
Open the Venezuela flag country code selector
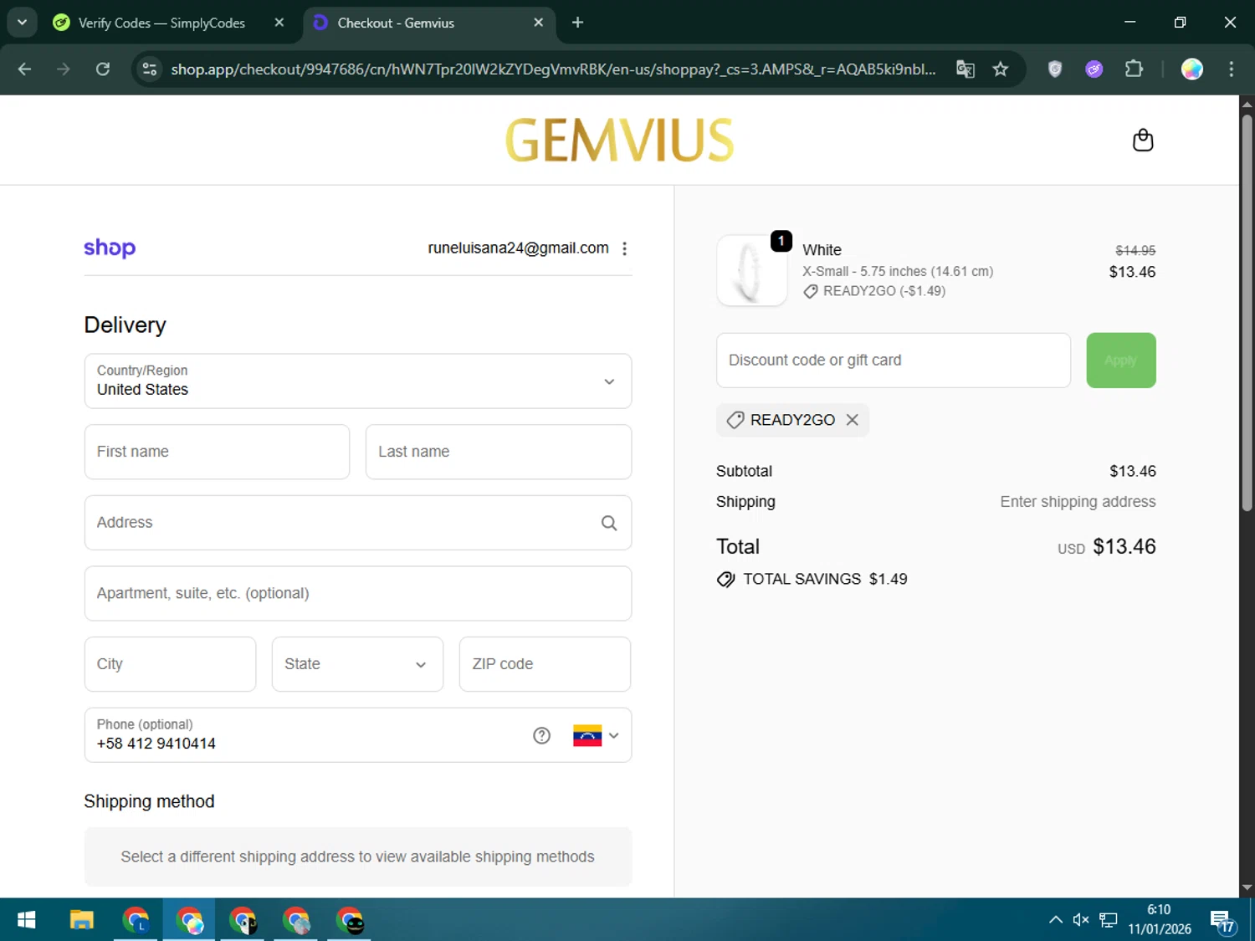pyautogui.click(x=596, y=735)
